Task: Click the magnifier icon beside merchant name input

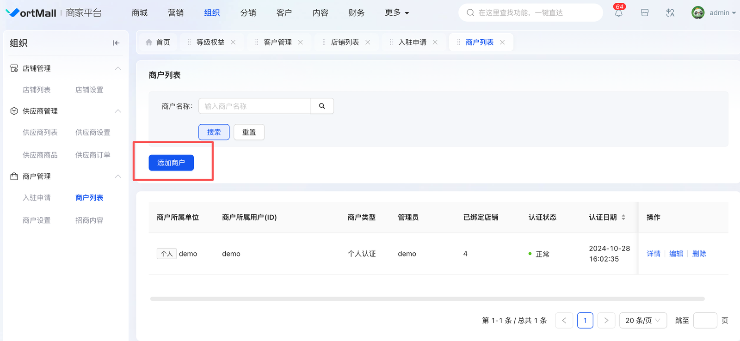Action: [x=322, y=106]
